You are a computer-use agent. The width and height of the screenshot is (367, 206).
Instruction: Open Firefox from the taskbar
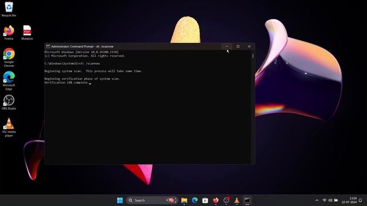[x=216, y=200]
